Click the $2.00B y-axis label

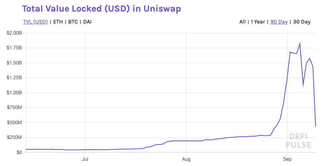pyautogui.click(x=14, y=33)
